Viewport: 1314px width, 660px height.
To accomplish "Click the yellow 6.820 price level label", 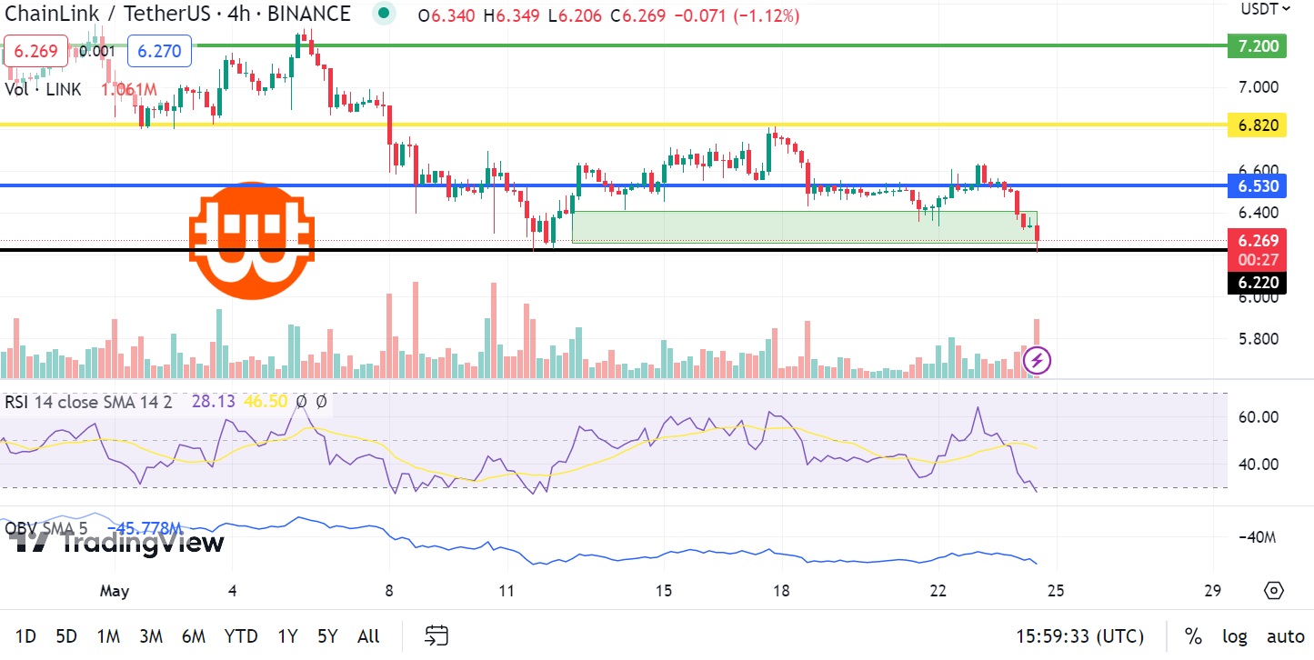I will (x=1257, y=125).
